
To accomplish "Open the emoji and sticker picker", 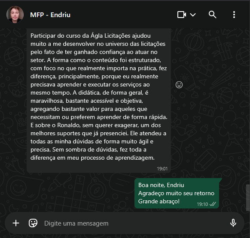I will coord(33,223).
